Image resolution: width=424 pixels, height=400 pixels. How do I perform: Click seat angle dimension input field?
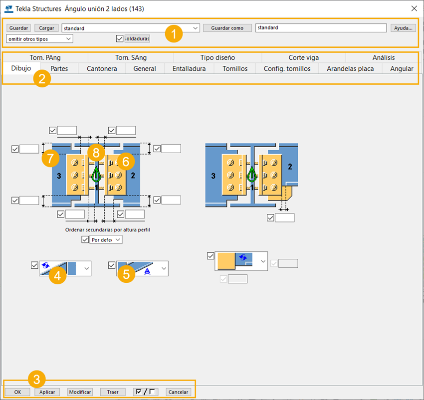click(x=285, y=218)
